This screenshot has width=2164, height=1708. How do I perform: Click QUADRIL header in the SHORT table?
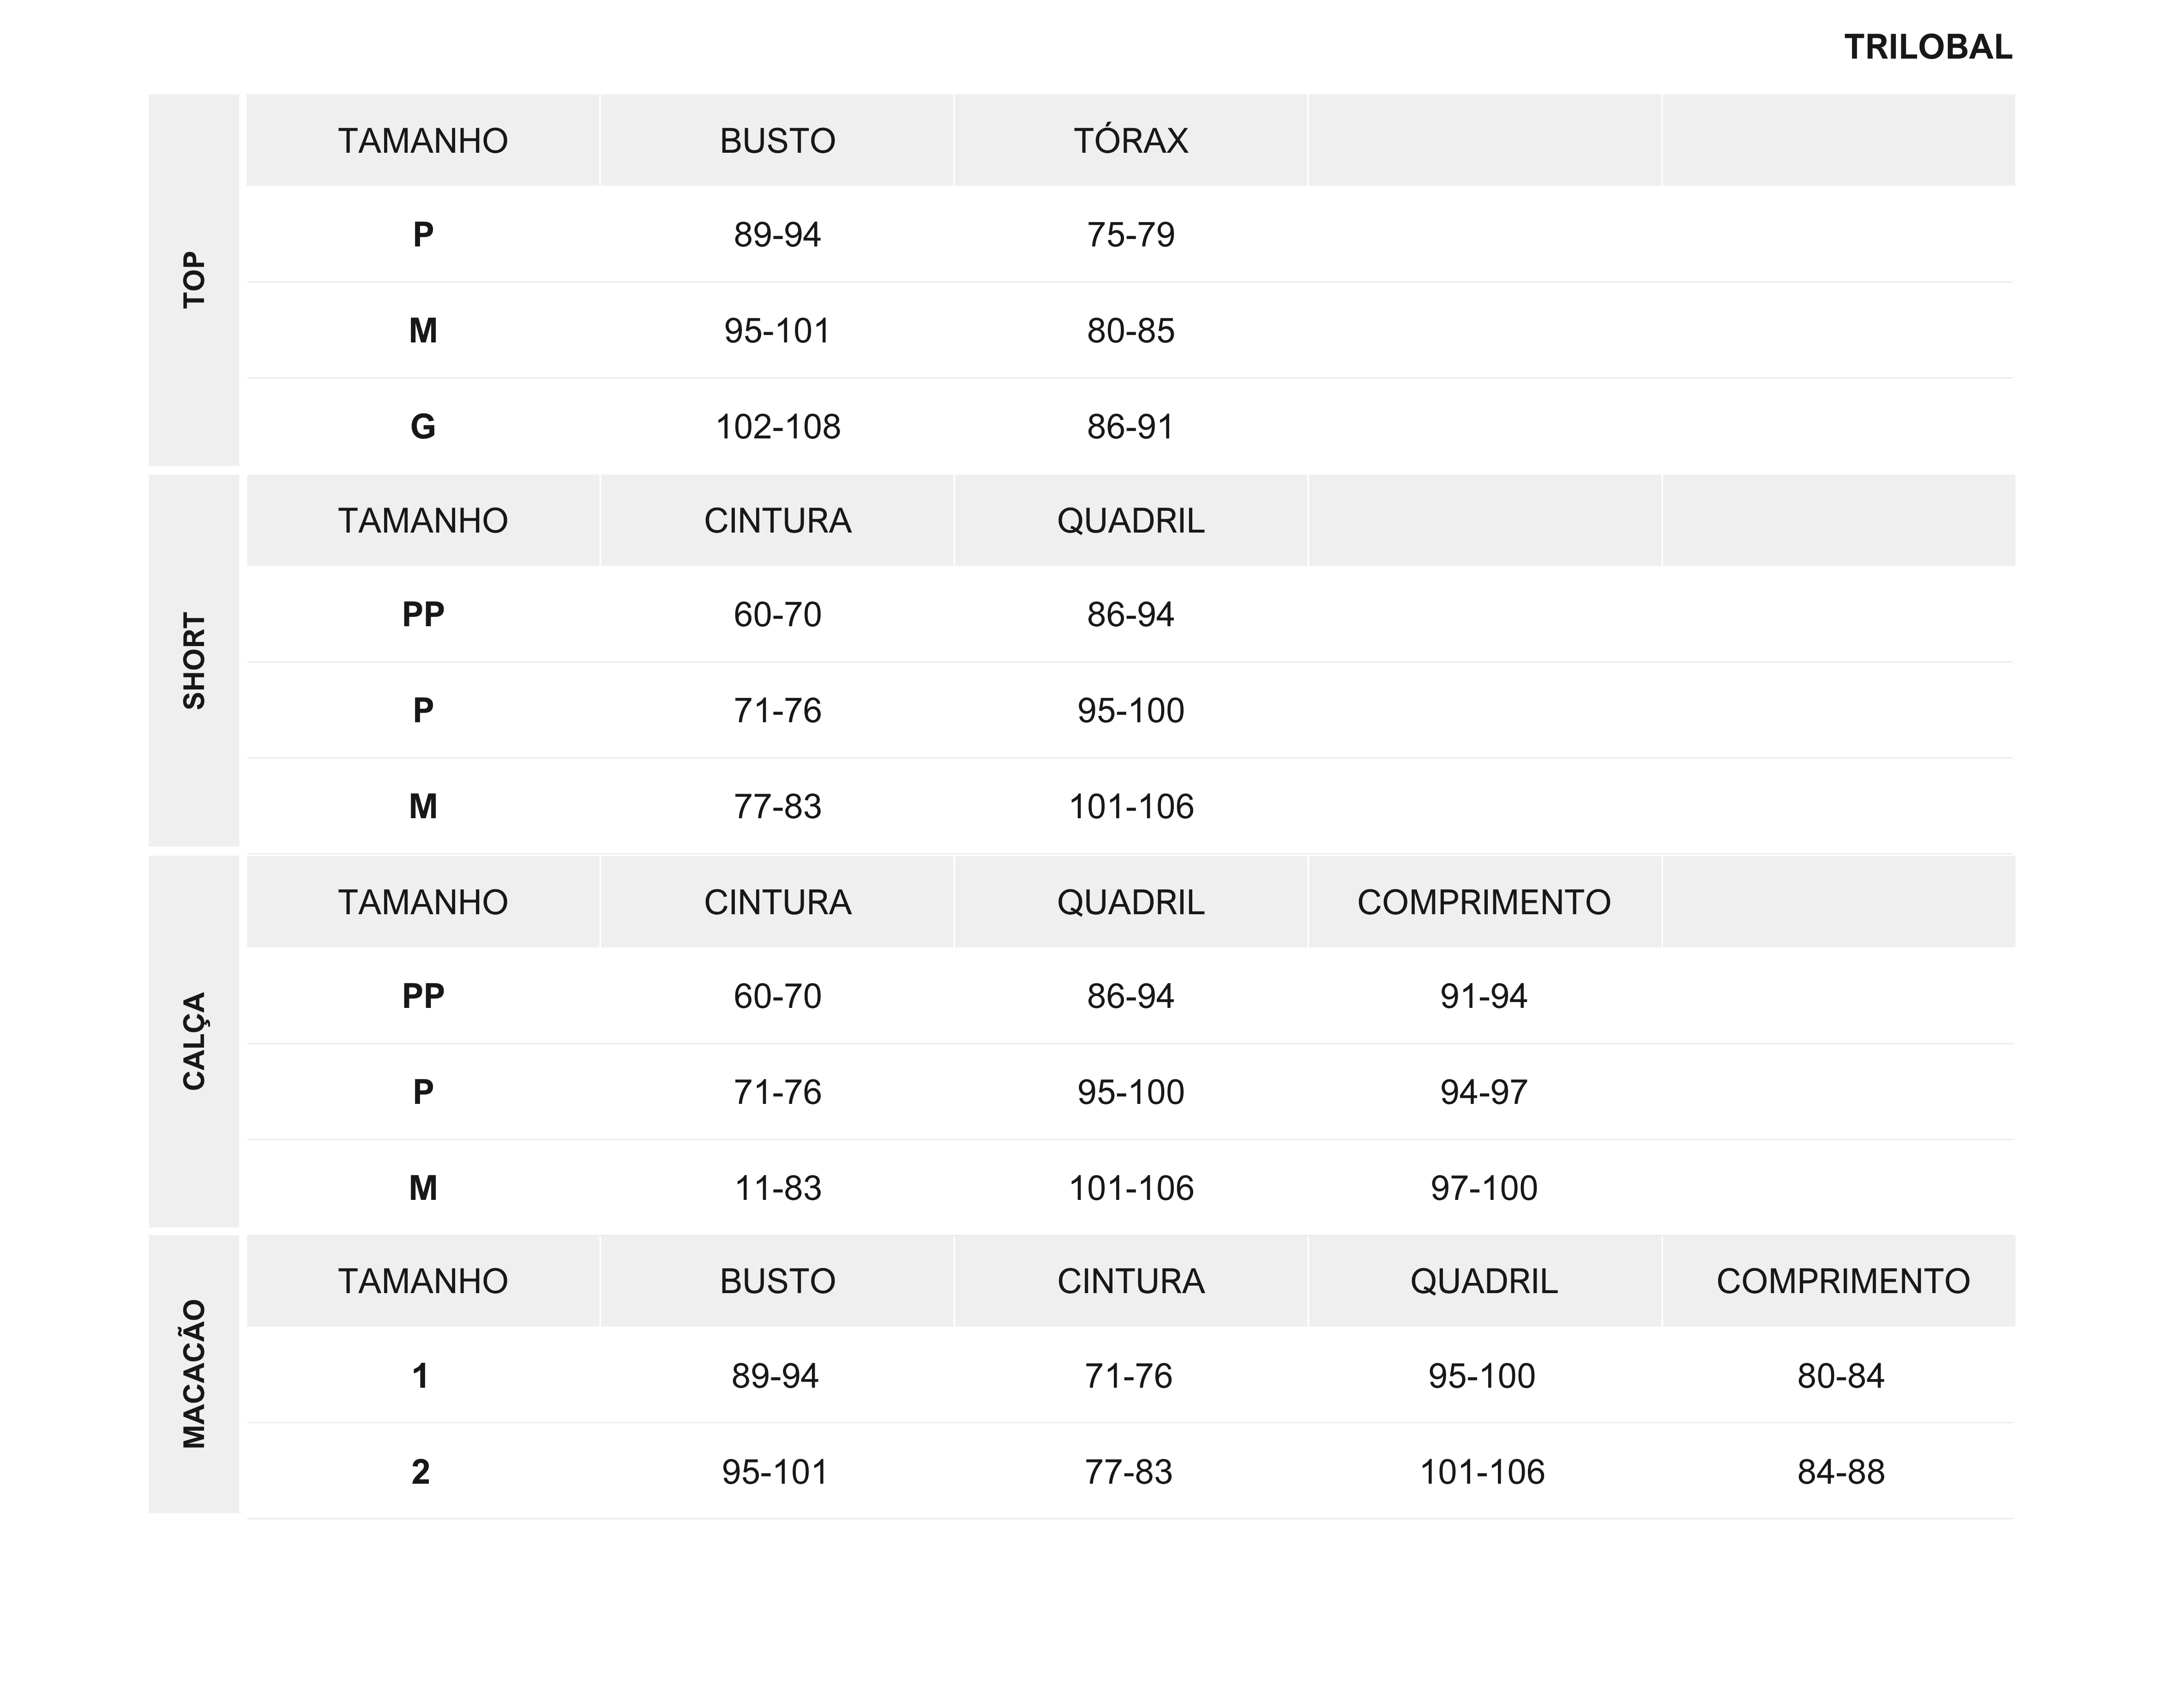[1131, 521]
